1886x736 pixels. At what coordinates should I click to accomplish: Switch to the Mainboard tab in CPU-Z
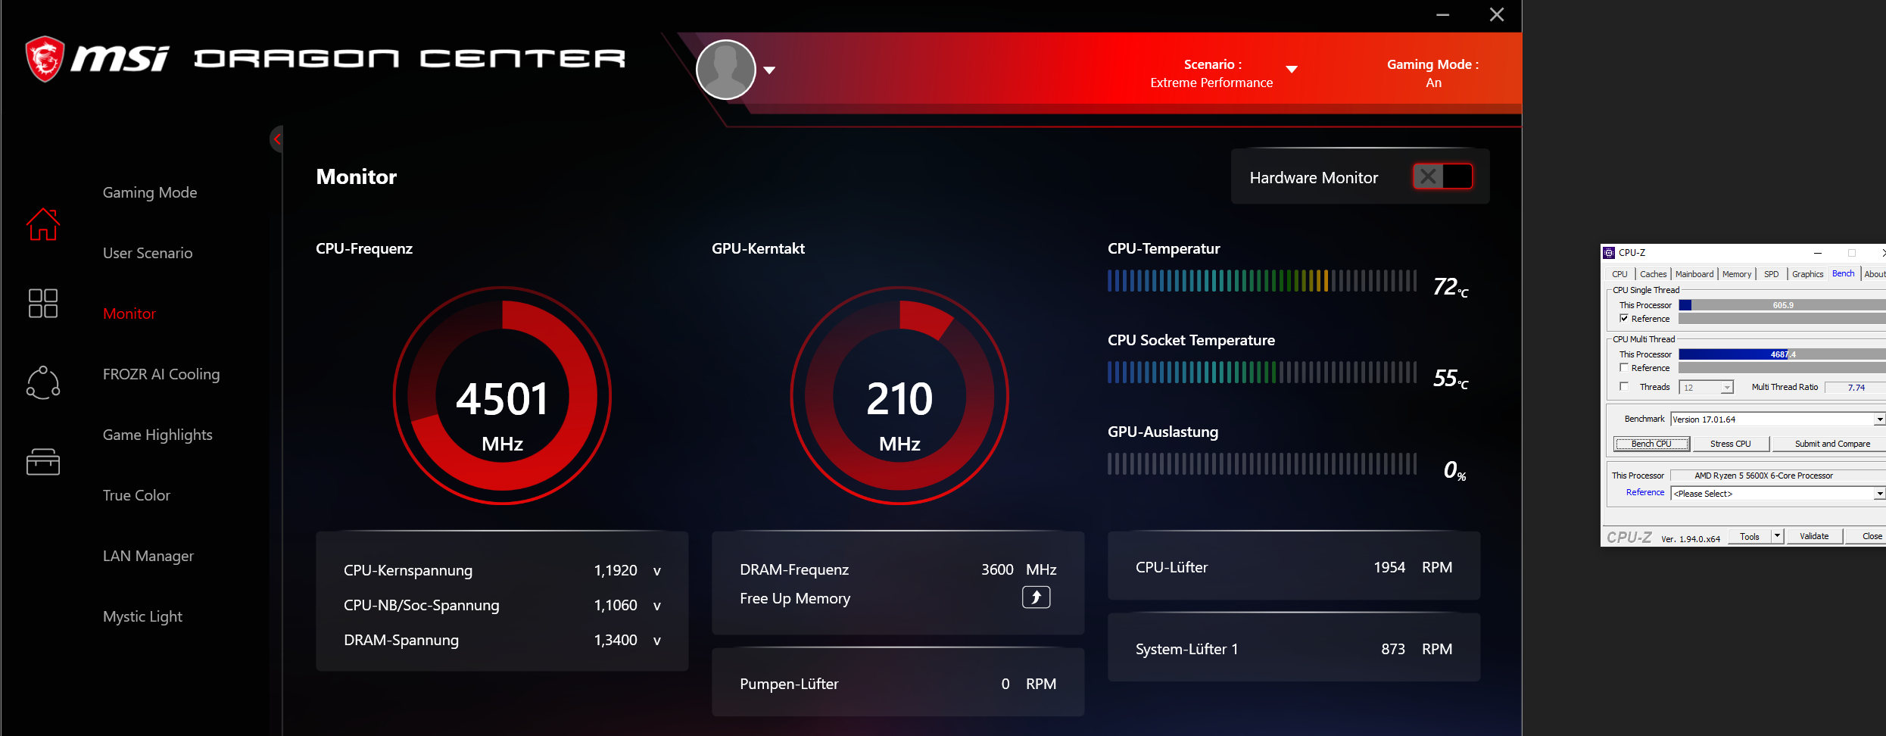tap(1694, 274)
